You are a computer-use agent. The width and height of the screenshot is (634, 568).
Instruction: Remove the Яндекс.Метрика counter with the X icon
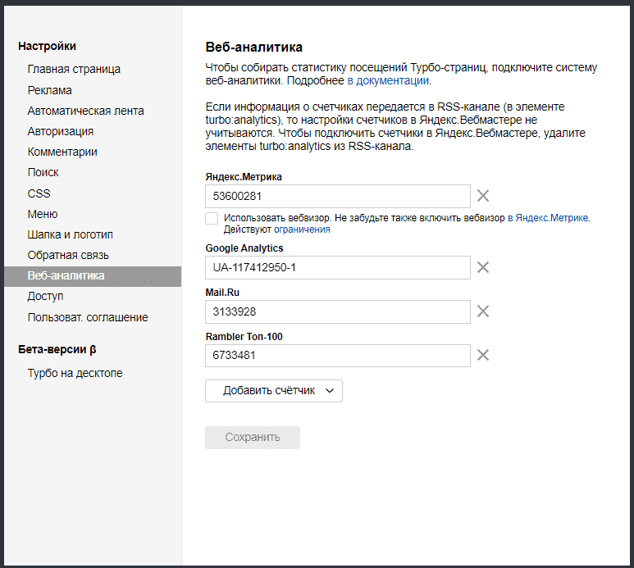483,196
